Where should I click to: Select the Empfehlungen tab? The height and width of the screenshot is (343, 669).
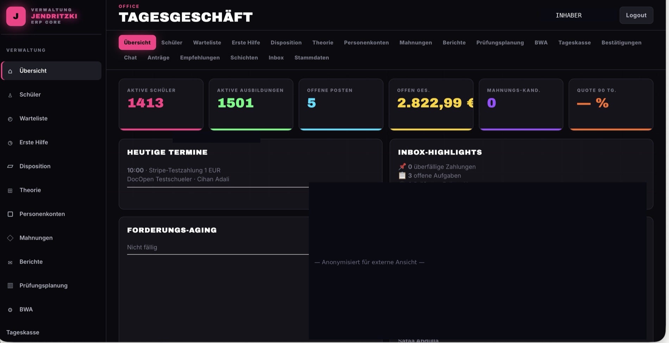pyautogui.click(x=200, y=58)
